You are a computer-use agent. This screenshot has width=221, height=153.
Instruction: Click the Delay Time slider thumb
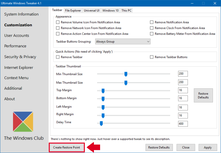[101, 123]
